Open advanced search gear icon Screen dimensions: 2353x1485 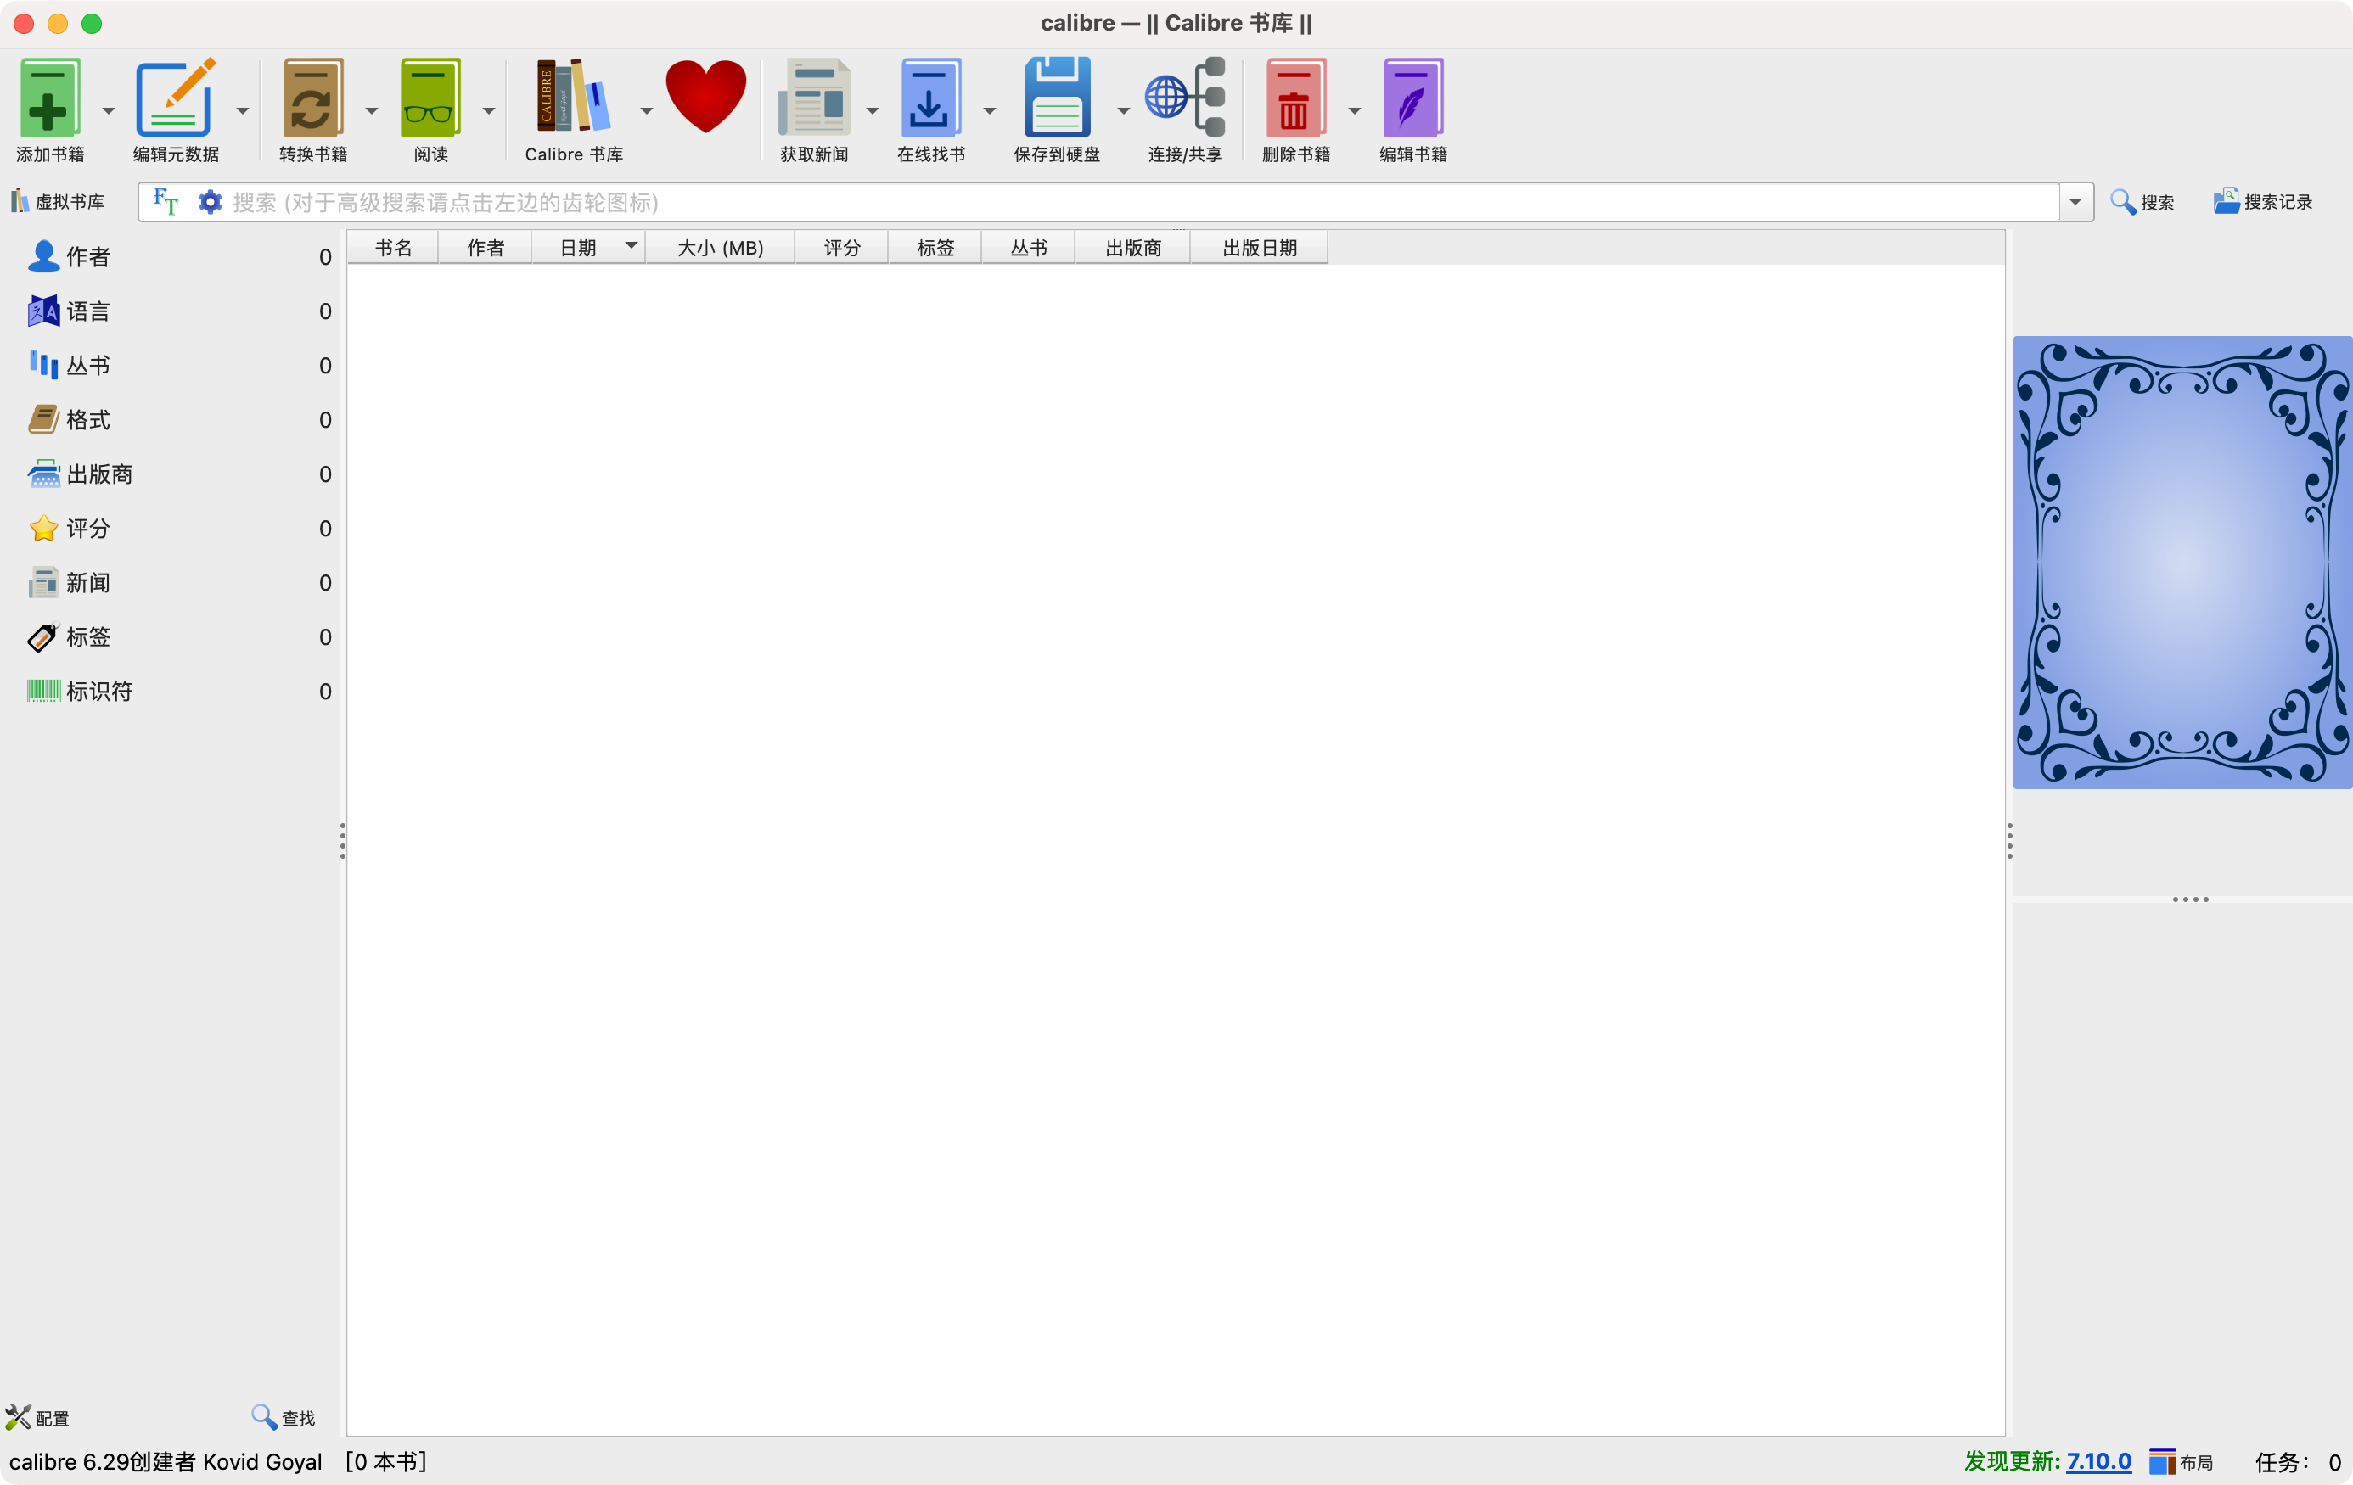tap(211, 202)
